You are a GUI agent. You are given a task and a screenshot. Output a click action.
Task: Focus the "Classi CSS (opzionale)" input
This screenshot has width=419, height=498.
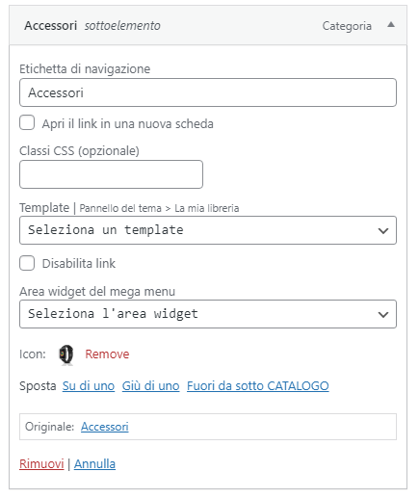(x=111, y=174)
